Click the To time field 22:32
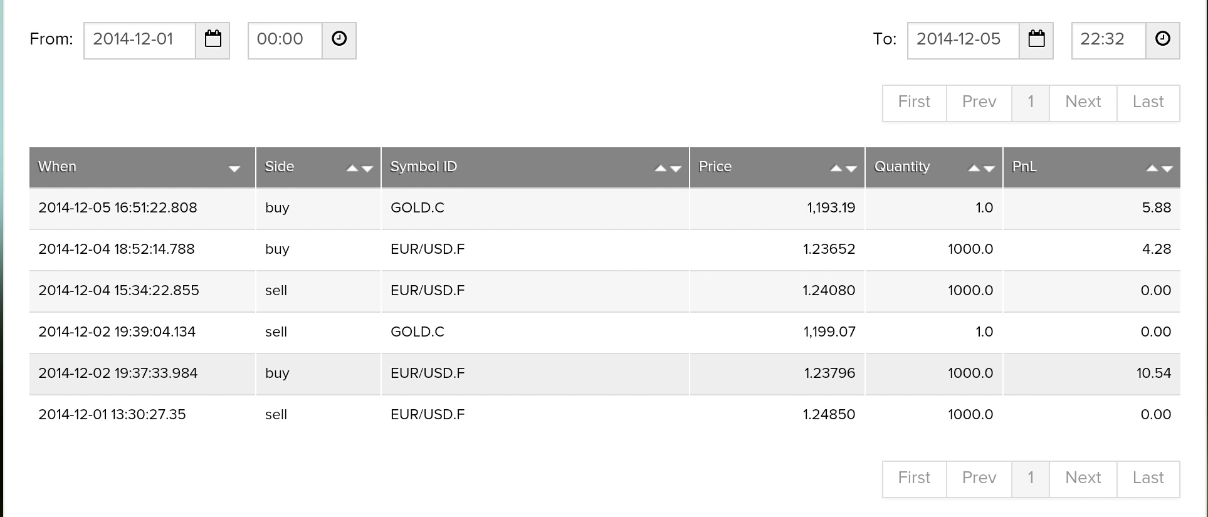Screen dimensions: 1208x517 click(1109, 40)
